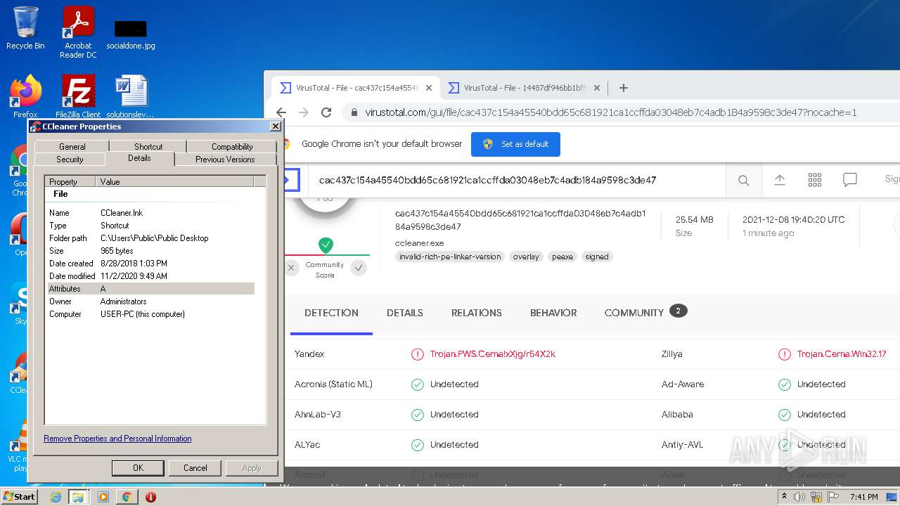Click the Chrome address bar URL
The image size is (900, 506).
(610, 112)
